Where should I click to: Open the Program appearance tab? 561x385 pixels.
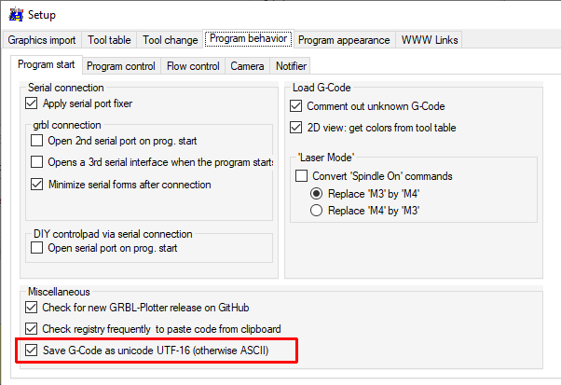(344, 40)
